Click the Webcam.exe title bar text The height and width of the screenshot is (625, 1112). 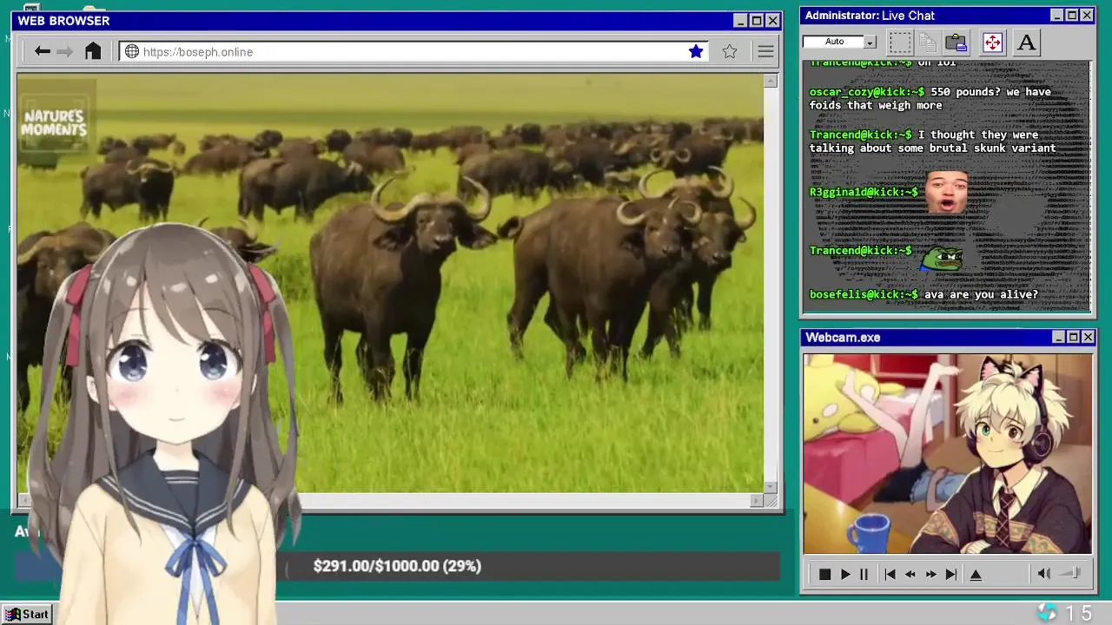843,338
